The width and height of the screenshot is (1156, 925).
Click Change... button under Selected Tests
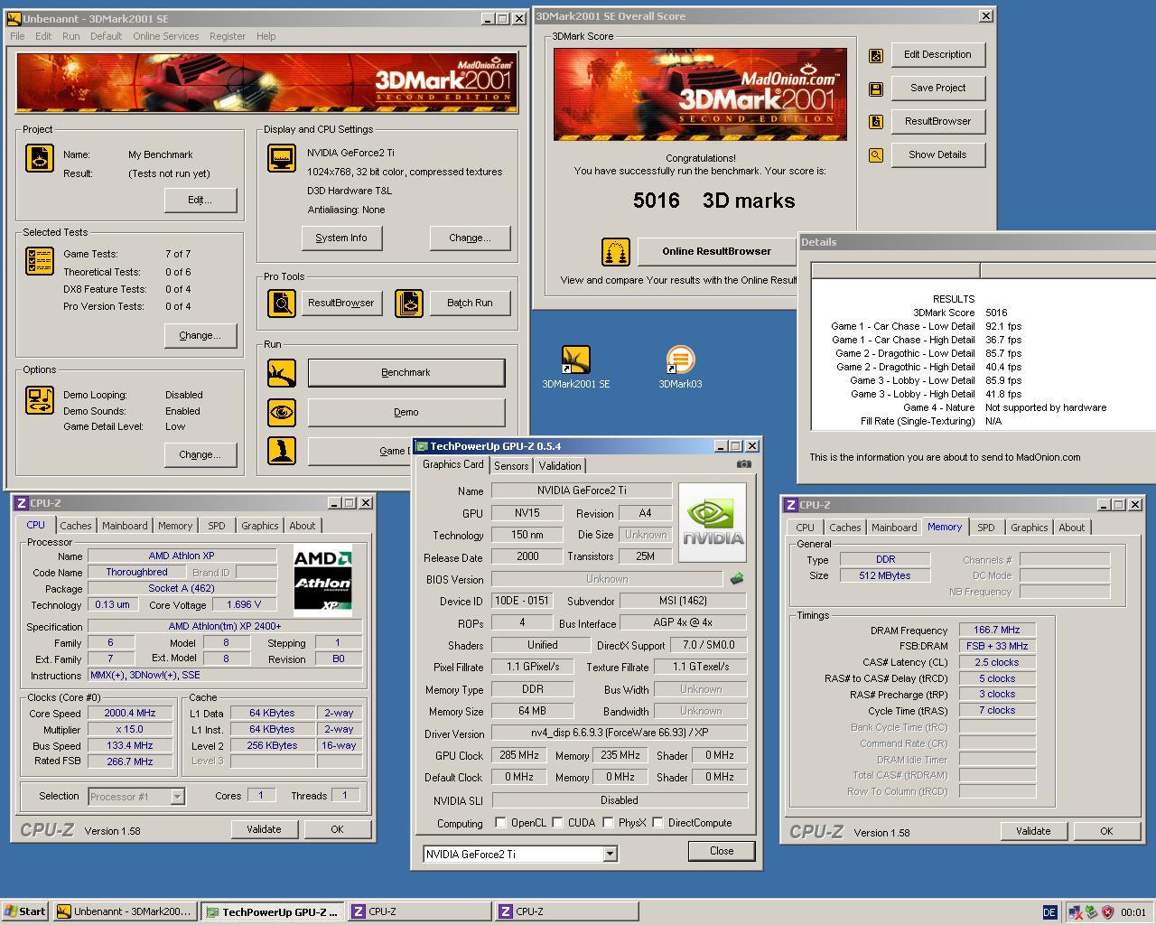click(200, 335)
